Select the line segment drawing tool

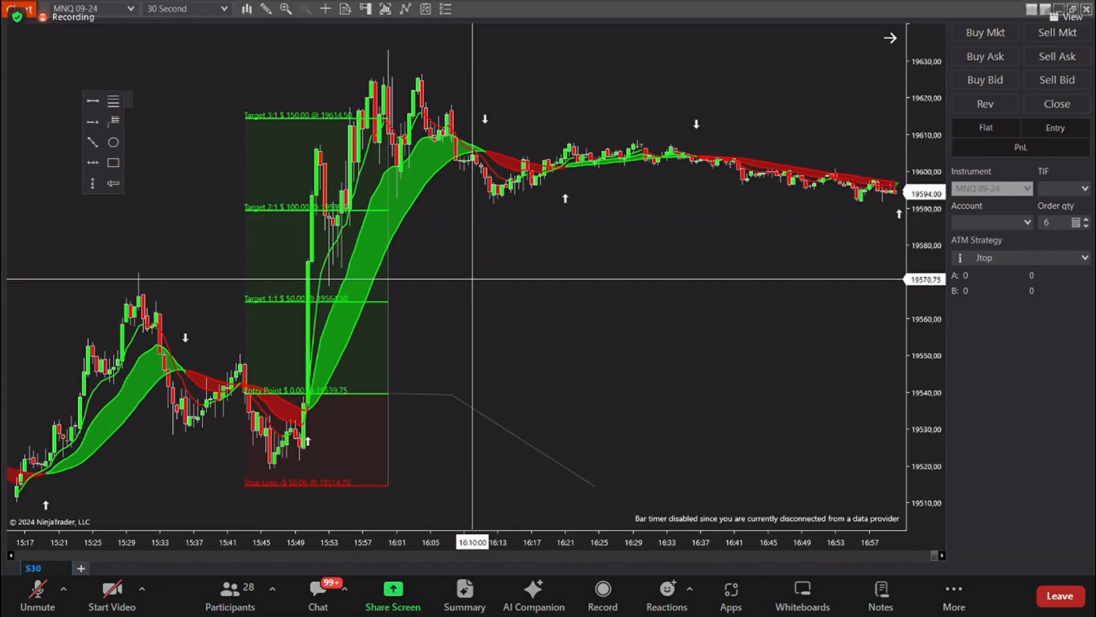tap(93, 101)
